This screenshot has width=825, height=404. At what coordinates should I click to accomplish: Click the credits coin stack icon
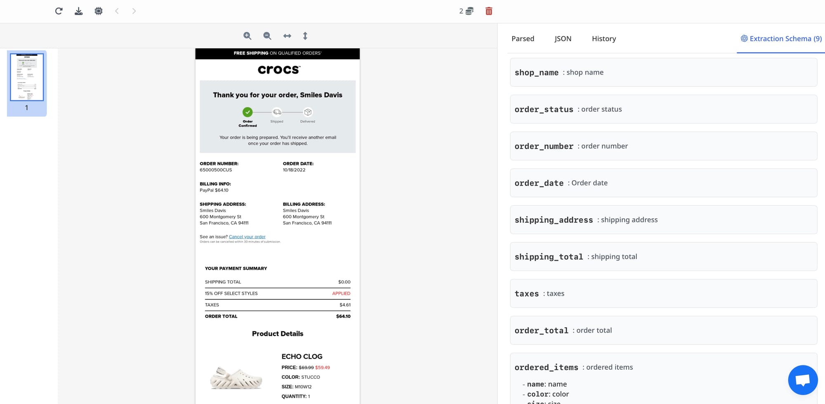coord(469,11)
